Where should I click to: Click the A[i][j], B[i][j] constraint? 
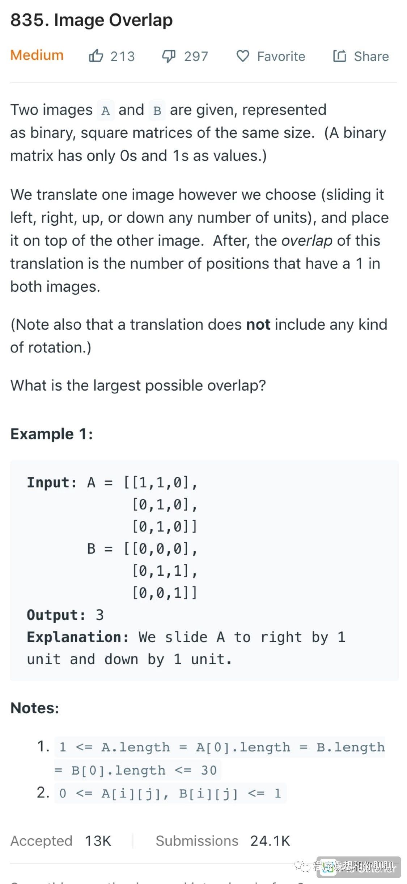pyautogui.click(x=170, y=793)
